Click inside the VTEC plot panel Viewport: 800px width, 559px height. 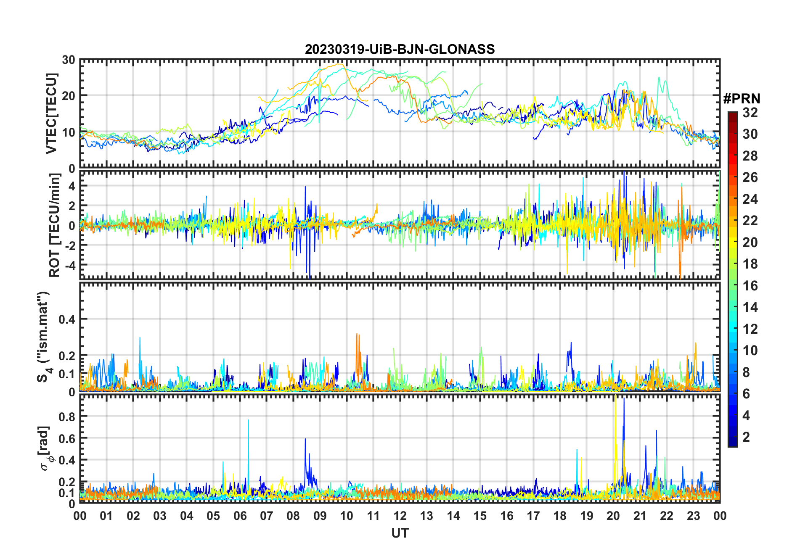coord(400,113)
